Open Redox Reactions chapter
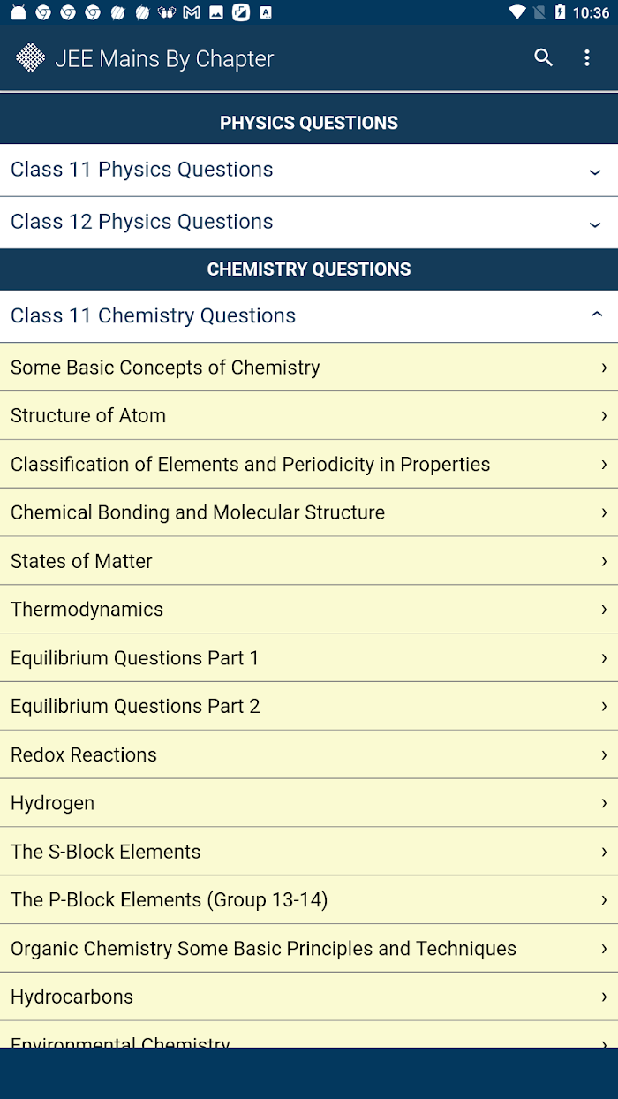Viewport: 618px width, 1099px height. coord(309,754)
